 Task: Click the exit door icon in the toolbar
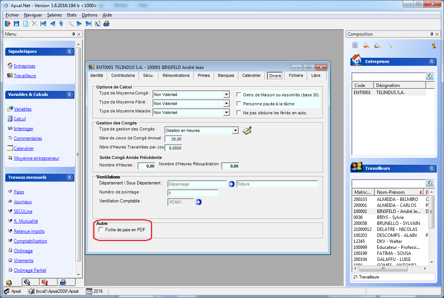(x=7, y=24)
